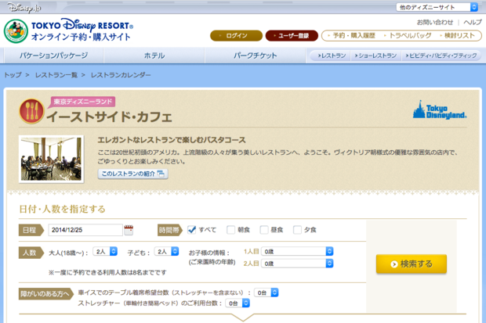Click the date field showing 2014/12/25
Image resolution: width=486 pixels, height=323 pixels.
tap(85, 230)
